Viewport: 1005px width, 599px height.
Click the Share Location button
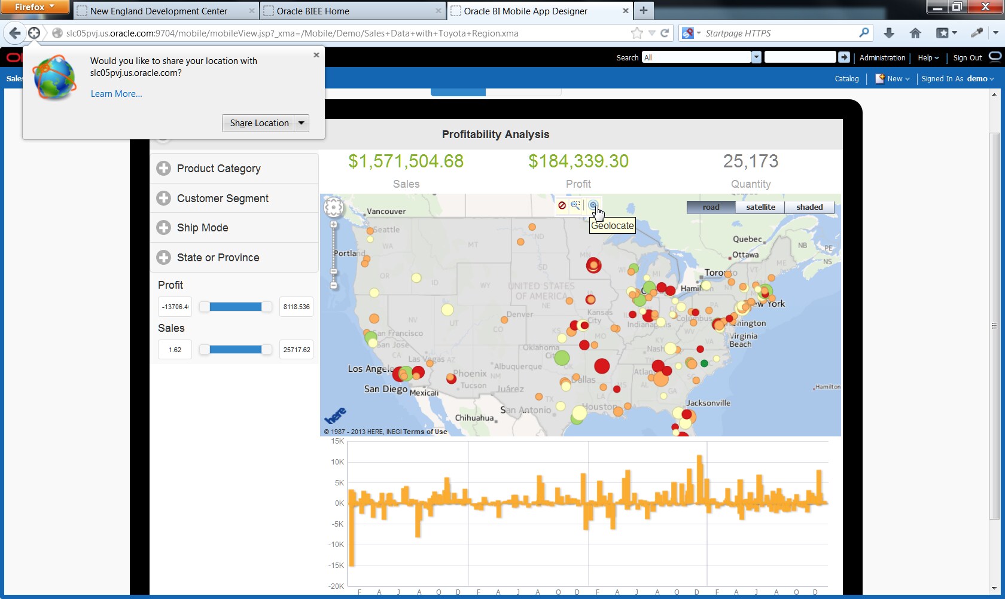[258, 123]
